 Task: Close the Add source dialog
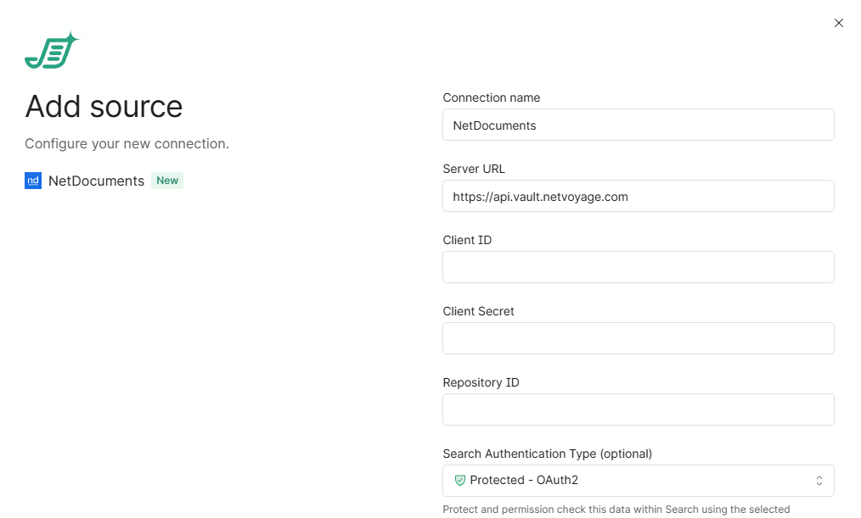838,23
